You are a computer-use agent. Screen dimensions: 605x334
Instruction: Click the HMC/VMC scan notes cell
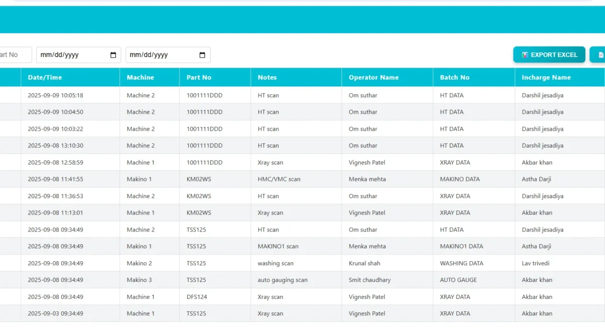pyautogui.click(x=279, y=179)
